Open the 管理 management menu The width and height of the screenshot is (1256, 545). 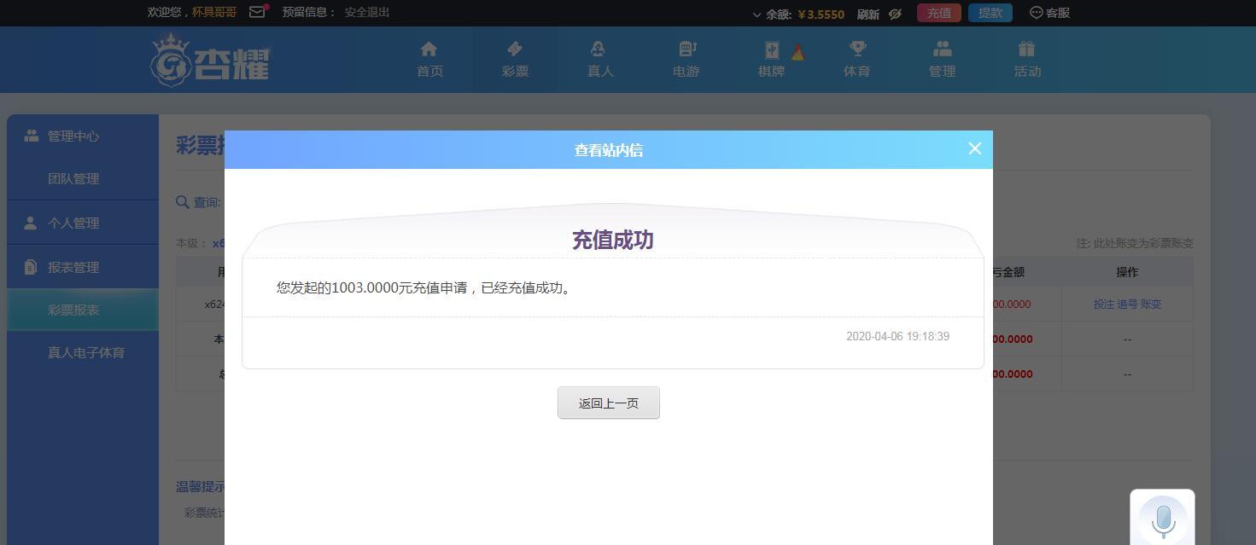coord(942,59)
